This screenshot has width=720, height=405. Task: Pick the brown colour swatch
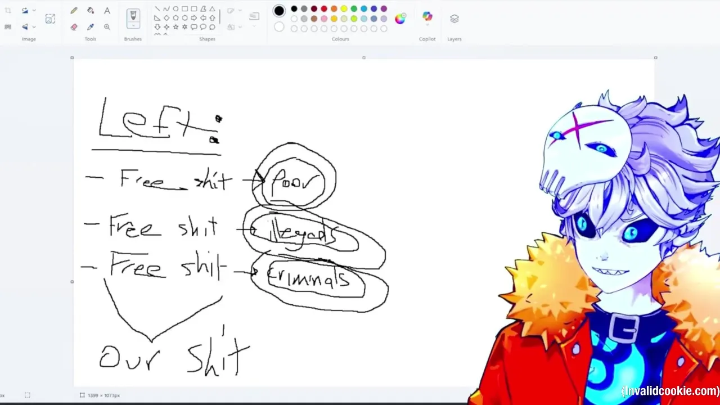click(x=314, y=19)
